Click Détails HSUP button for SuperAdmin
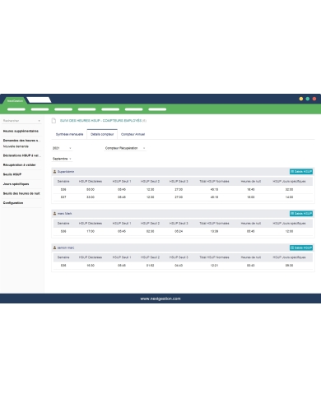321x398 pixels. (301, 172)
